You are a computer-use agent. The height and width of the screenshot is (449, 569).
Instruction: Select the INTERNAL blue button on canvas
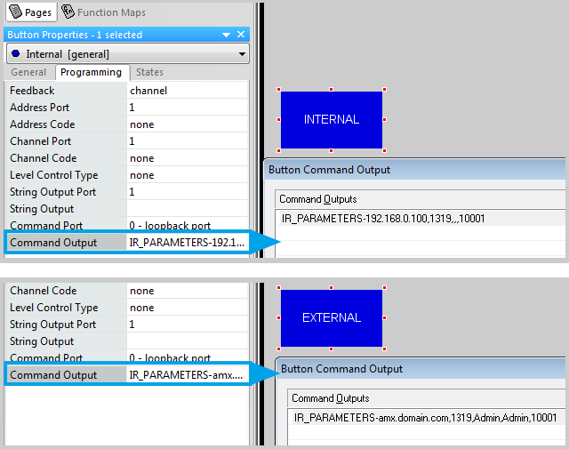pos(332,120)
